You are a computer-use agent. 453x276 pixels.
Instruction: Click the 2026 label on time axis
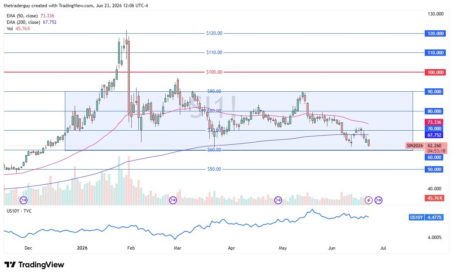82,248
